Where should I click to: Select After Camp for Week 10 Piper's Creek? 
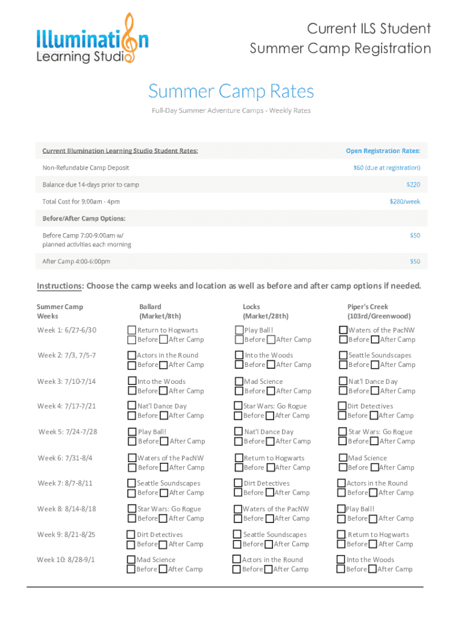click(x=373, y=569)
